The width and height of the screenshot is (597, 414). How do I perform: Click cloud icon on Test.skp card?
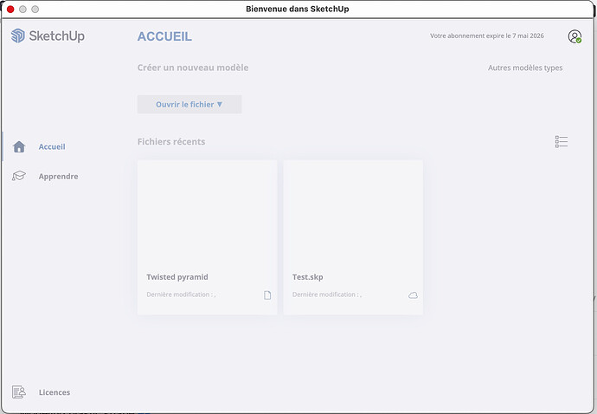pos(413,295)
